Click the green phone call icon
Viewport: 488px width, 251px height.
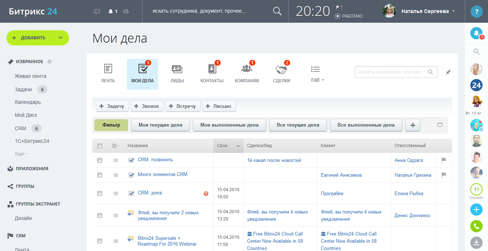(x=476, y=226)
